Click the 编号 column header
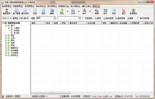The width and height of the screenshot is (155, 99). (x=38, y=23)
